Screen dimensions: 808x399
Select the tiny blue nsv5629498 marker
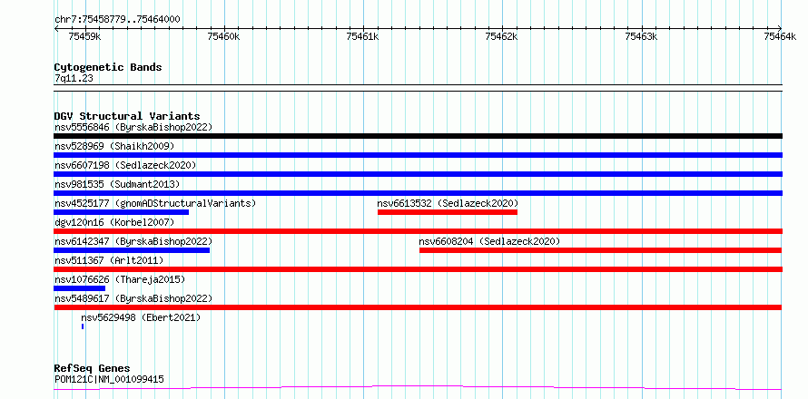coord(83,326)
